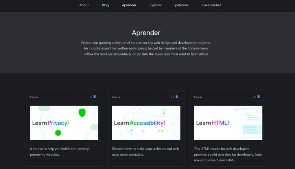Open the About page from navigation
The width and height of the screenshot is (295, 169).
(x=84, y=6)
